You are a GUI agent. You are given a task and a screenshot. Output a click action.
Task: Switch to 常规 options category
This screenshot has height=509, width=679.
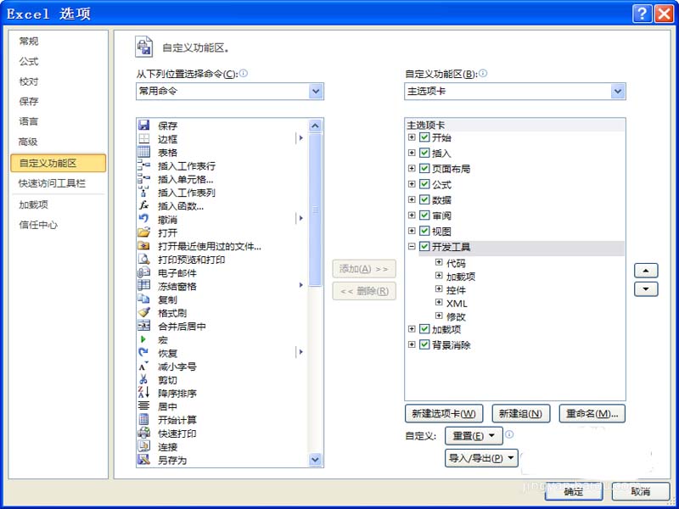(x=29, y=41)
